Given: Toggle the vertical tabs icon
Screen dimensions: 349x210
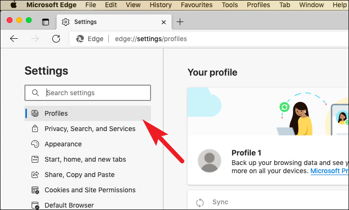Looking at the screenshot, I should (x=46, y=22).
